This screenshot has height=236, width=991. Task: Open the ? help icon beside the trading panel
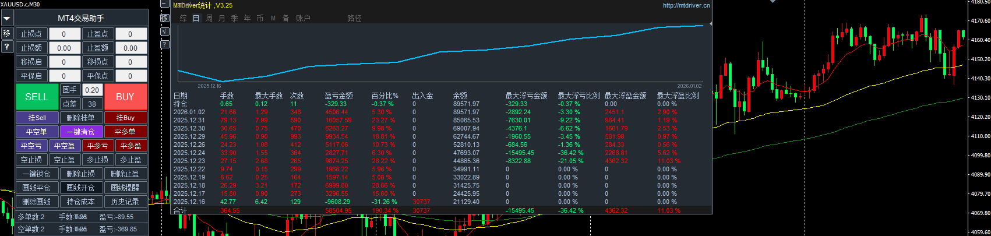tap(7, 47)
